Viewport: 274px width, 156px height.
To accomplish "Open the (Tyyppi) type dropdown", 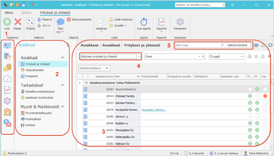I will click(x=242, y=57).
